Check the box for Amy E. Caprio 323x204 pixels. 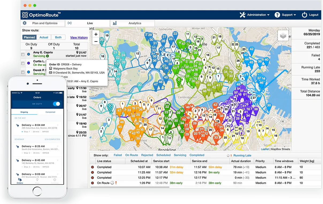point(23,54)
